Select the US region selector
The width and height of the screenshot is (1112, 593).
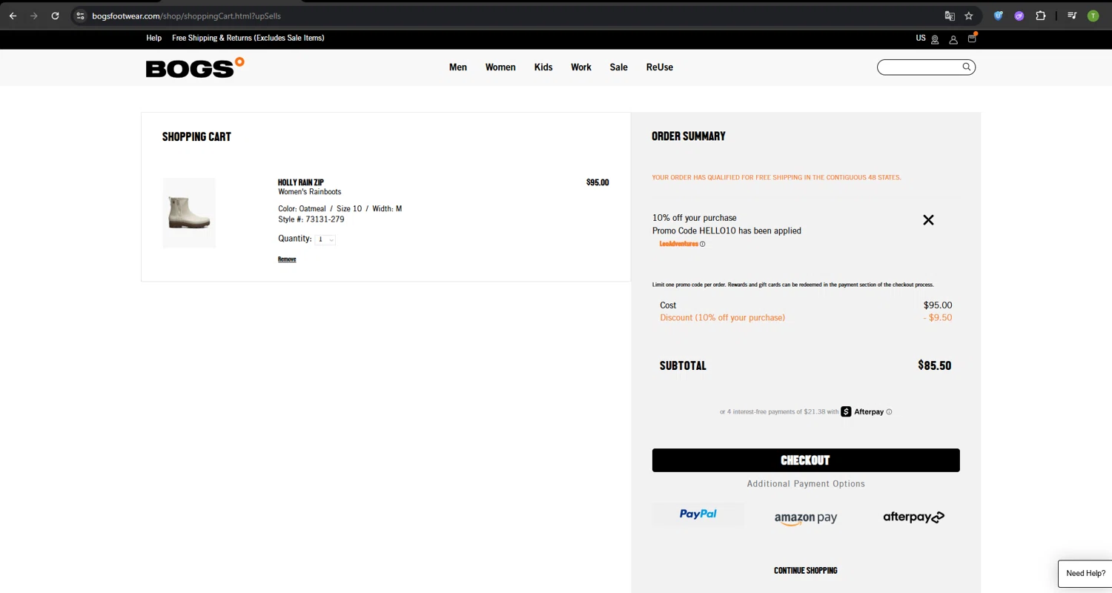(x=921, y=38)
